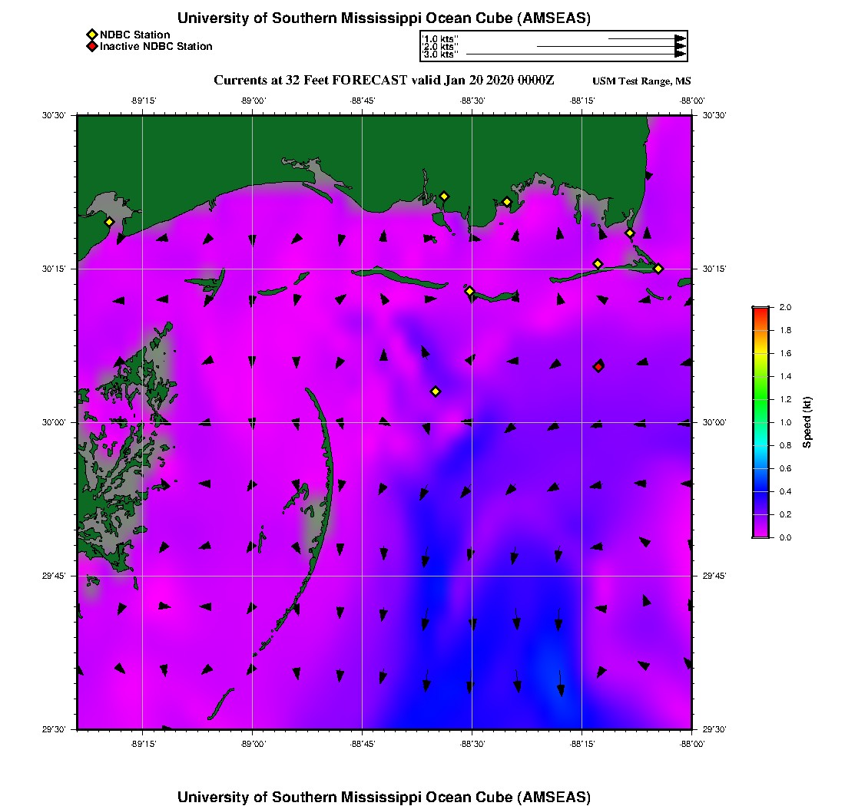Click the 'Inactive NDBC Station' legend text

coord(156,46)
